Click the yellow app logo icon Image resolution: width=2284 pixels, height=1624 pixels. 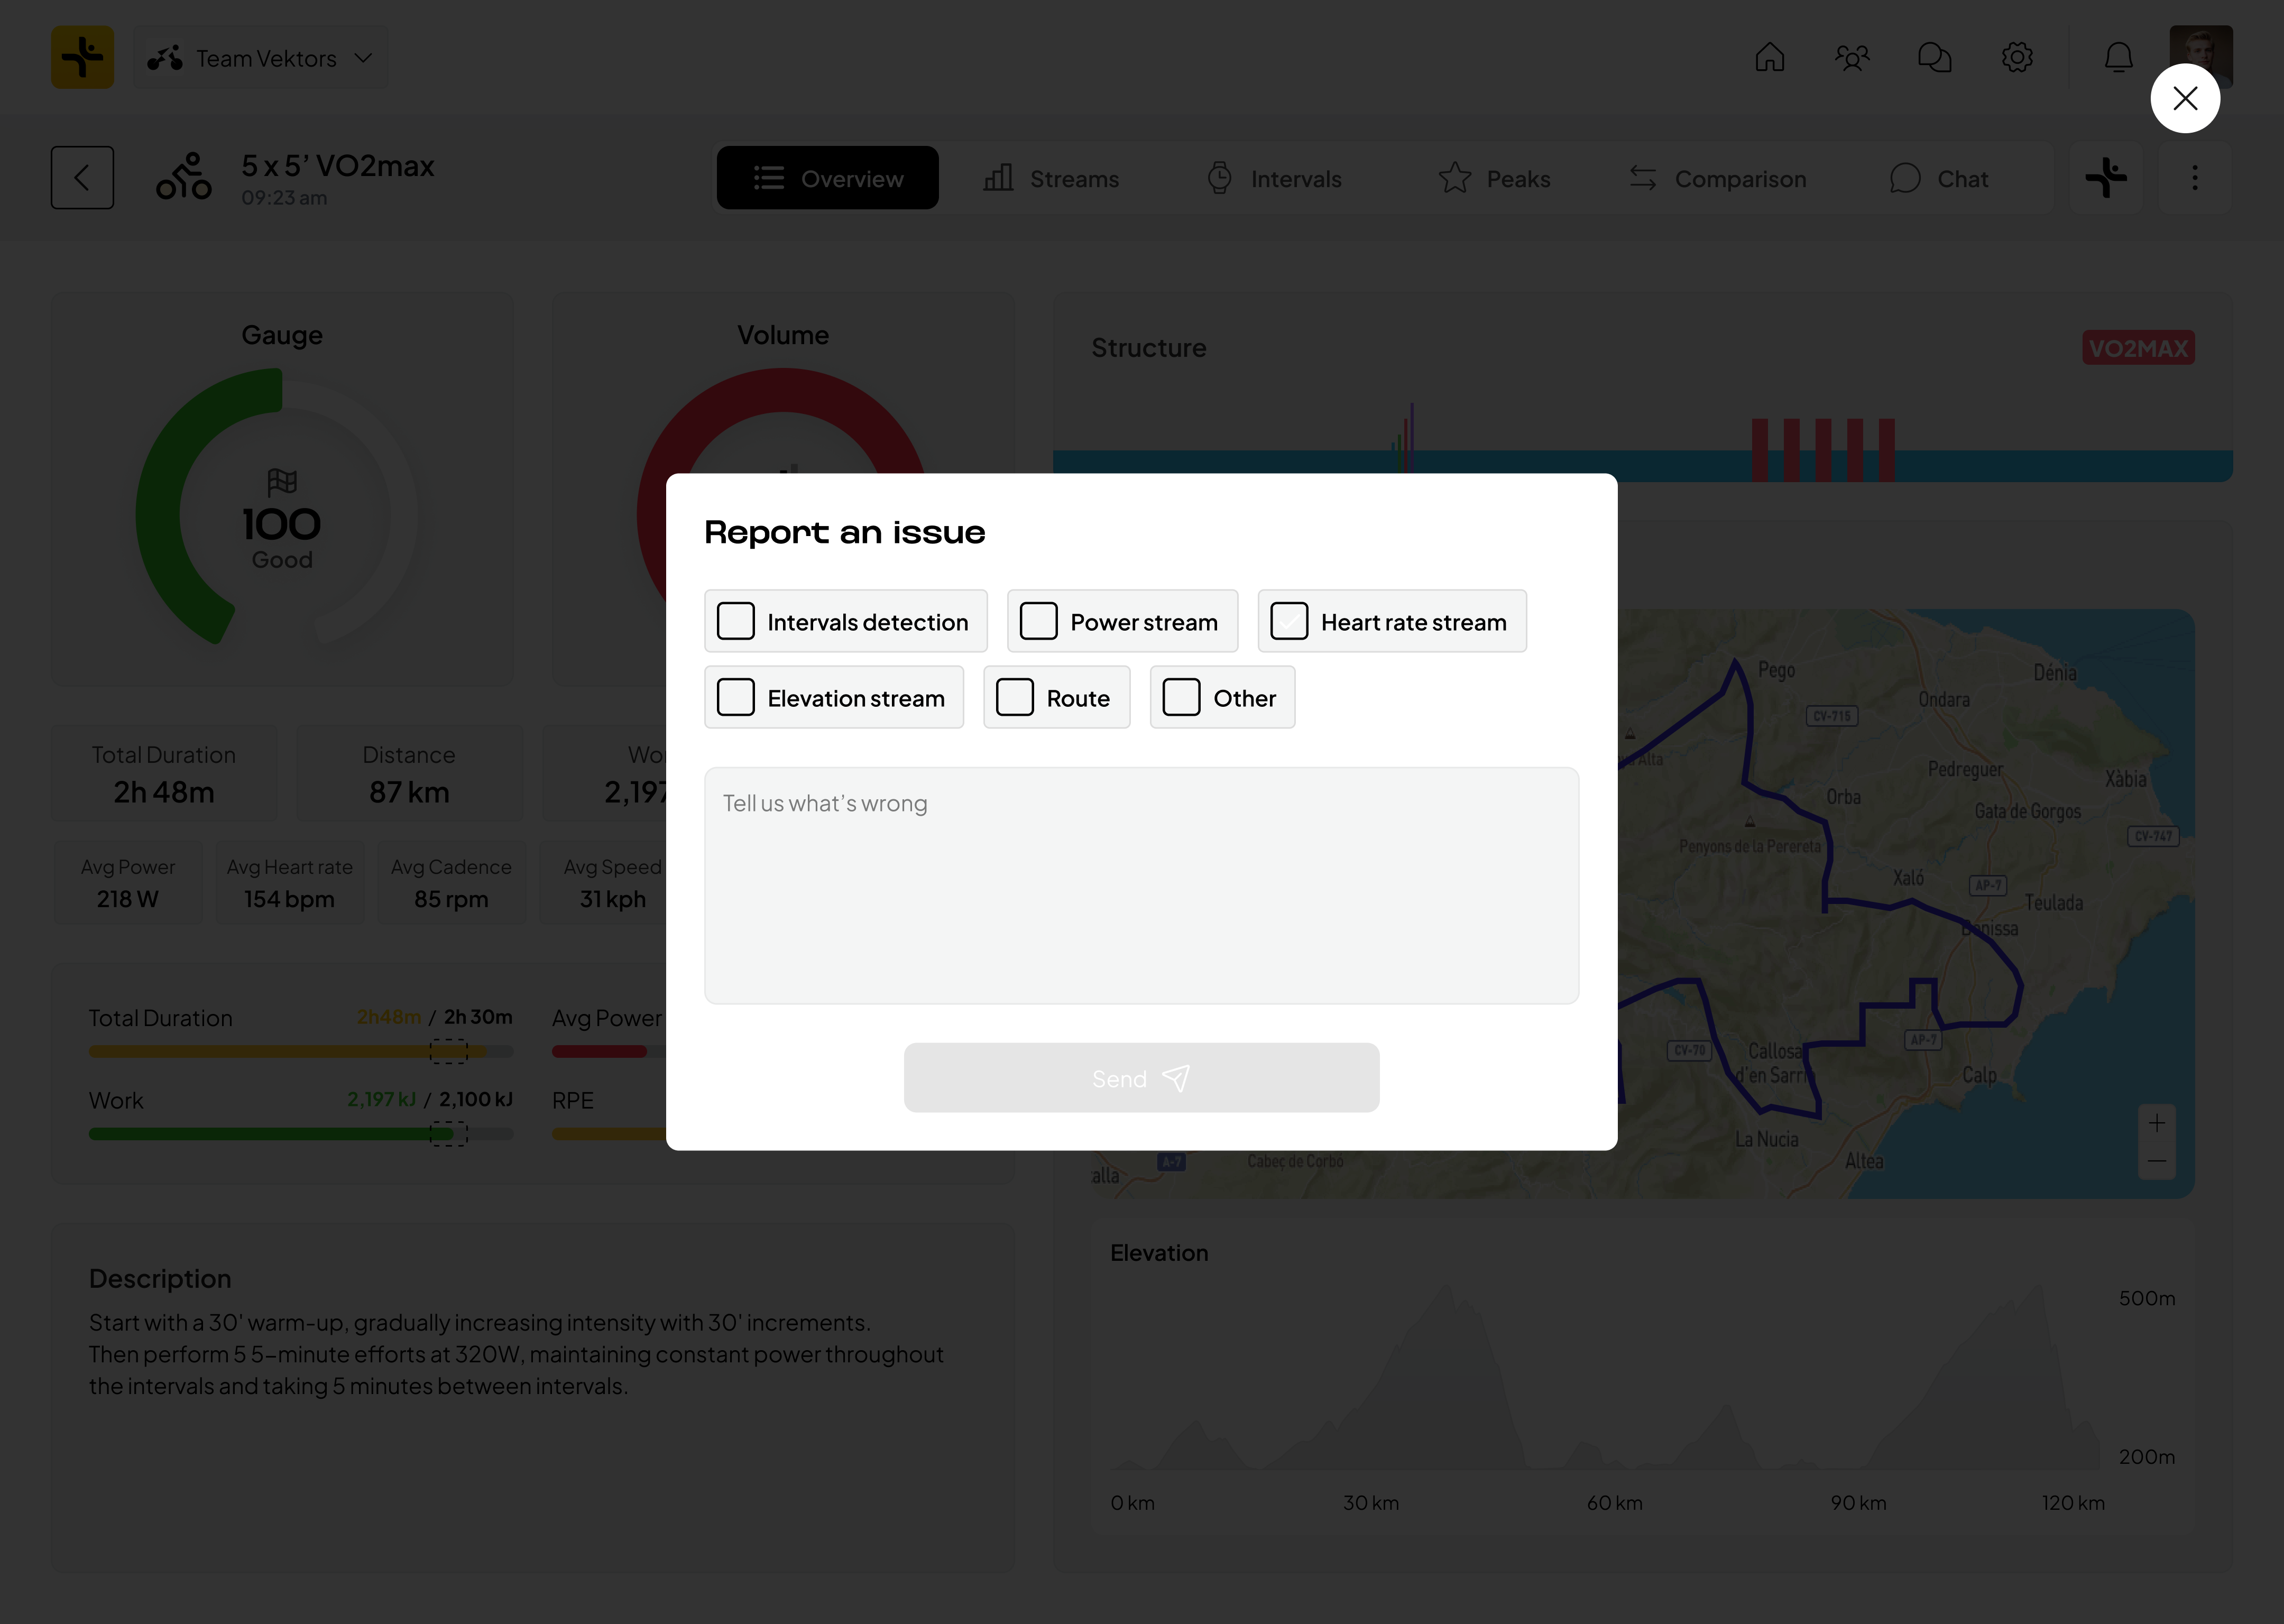[x=83, y=57]
